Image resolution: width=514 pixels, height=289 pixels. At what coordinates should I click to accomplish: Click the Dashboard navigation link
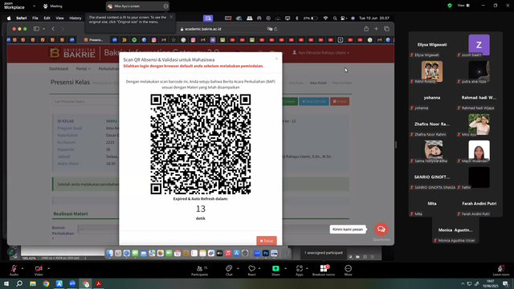tap(59, 68)
